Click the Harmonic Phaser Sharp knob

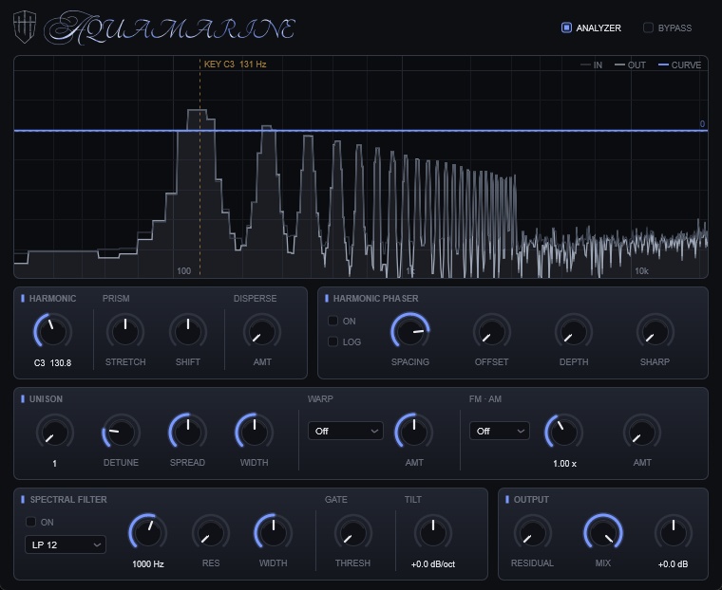point(655,331)
